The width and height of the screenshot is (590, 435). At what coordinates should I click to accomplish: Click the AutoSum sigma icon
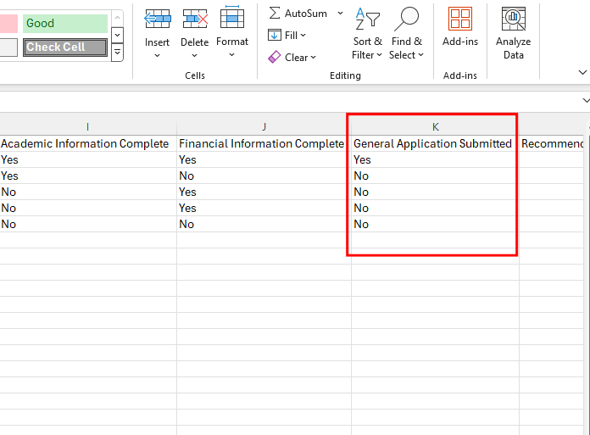[275, 14]
